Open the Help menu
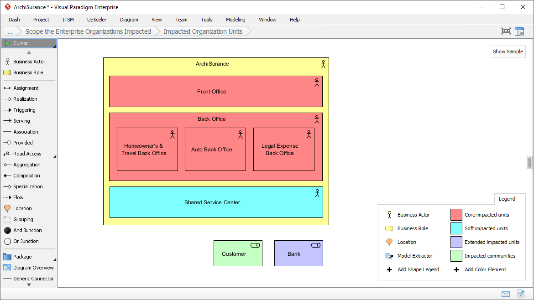 pos(294,20)
